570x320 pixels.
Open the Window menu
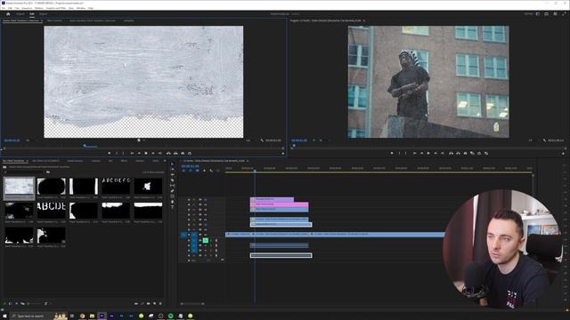[x=81, y=8]
